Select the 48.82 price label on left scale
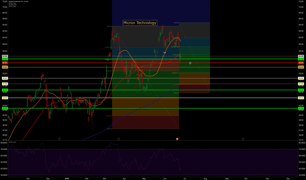306x180 pixels. click(x=5, y=78)
